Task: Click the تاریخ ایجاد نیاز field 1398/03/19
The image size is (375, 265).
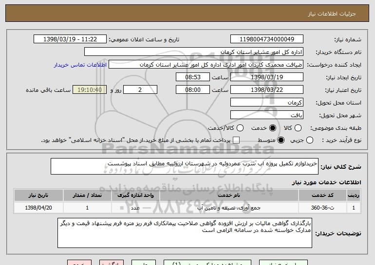Action: click(x=267, y=77)
